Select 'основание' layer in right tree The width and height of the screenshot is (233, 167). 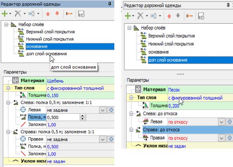158,52
